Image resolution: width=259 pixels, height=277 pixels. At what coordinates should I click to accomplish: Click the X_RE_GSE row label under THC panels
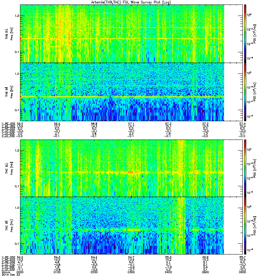click(x=8, y=257)
